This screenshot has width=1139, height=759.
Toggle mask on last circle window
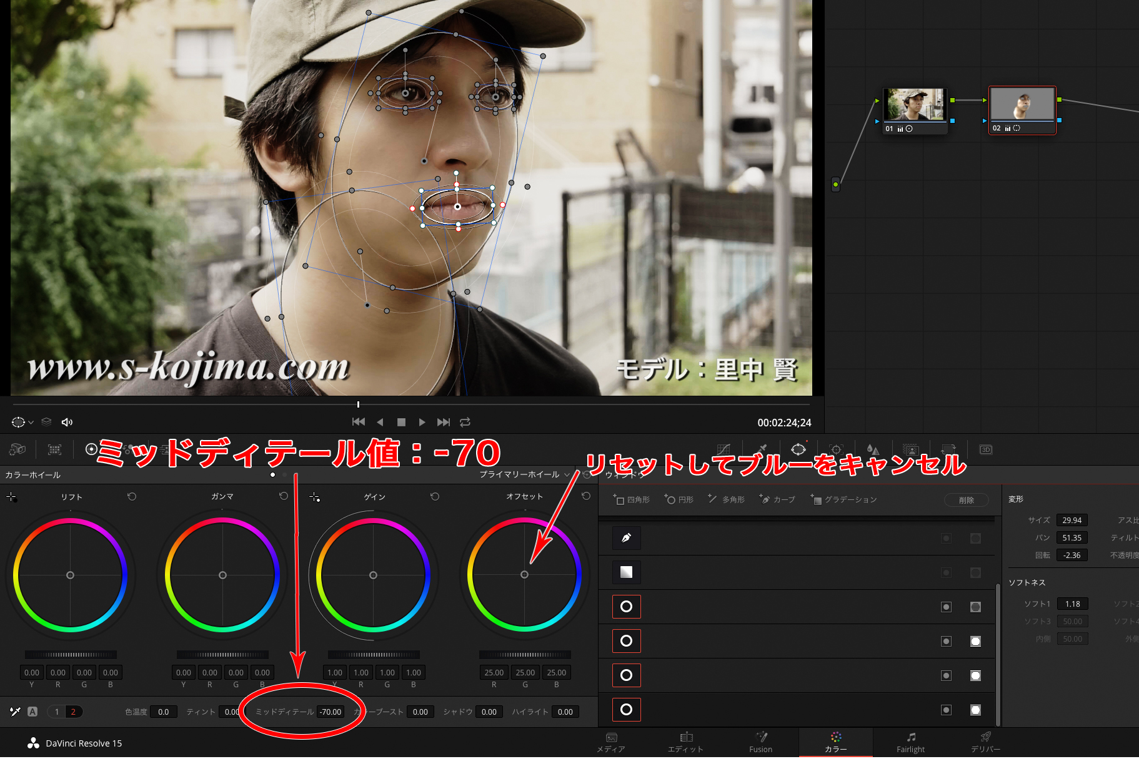975,710
